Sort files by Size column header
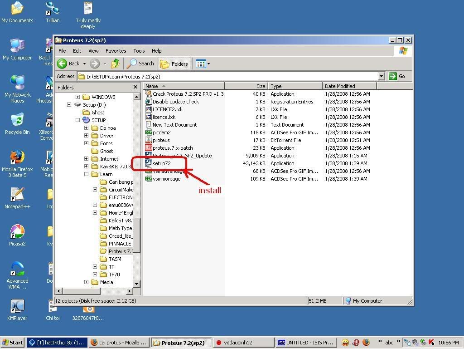The width and height of the screenshot is (464, 363). (246, 86)
